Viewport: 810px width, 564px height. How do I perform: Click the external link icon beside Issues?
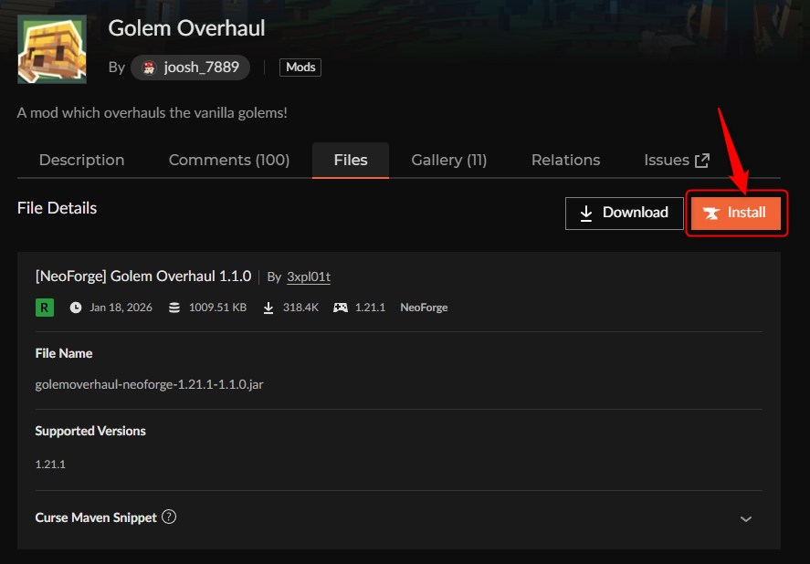pos(702,161)
